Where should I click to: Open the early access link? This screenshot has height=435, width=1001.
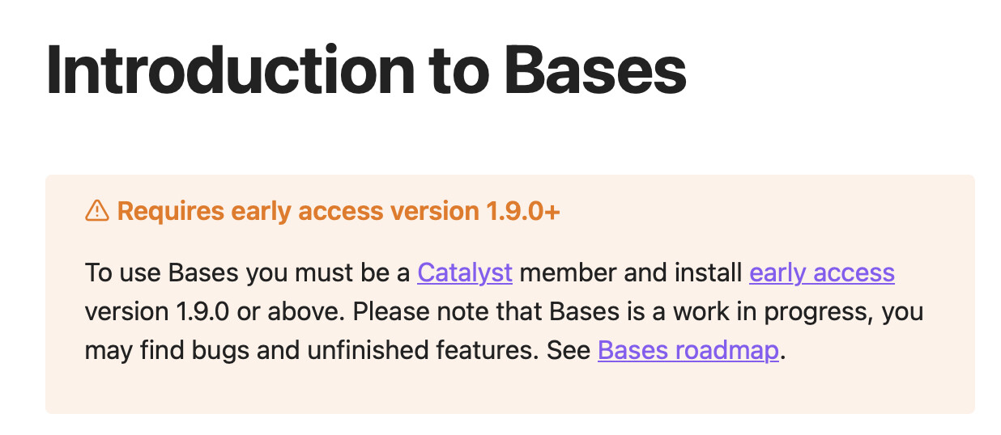coord(822,273)
